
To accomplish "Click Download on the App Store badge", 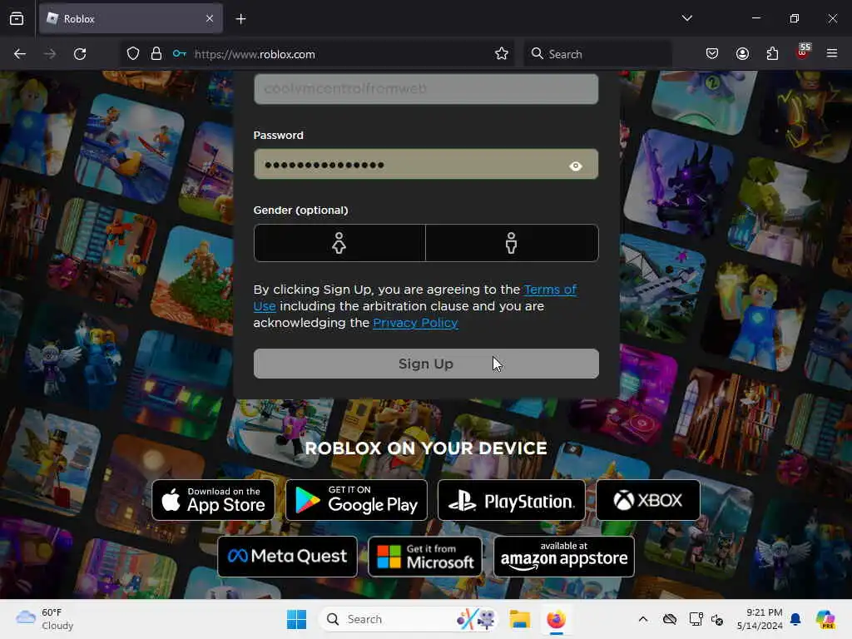I will pyautogui.click(x=213, y=500).
